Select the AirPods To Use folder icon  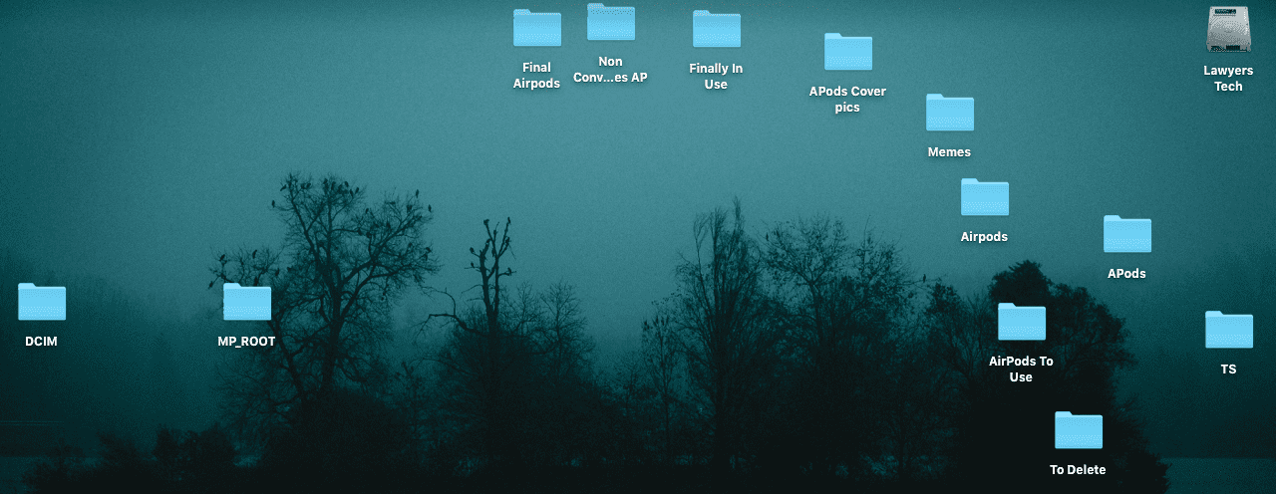pyautogui.click(x=1022, y=322)
